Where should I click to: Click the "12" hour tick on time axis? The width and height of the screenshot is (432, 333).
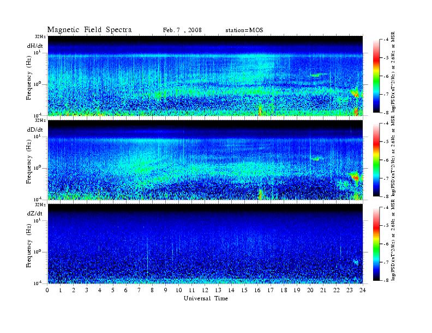205,290
